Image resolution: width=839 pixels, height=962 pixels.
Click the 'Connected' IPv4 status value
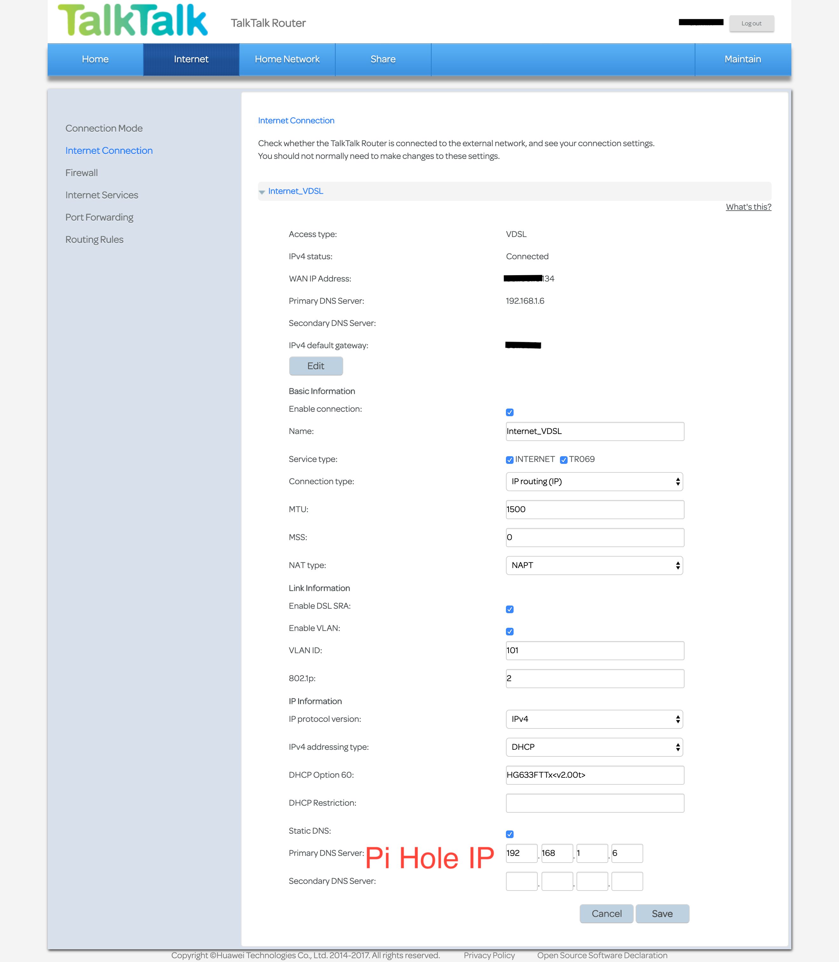[527, 256]
